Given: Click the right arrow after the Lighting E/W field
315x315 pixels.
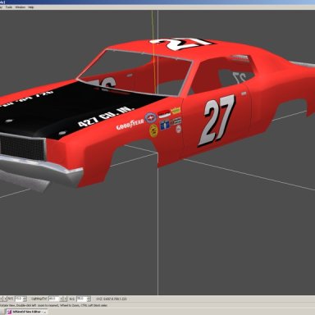Looking at the screenshot, I should coord(65,299).
